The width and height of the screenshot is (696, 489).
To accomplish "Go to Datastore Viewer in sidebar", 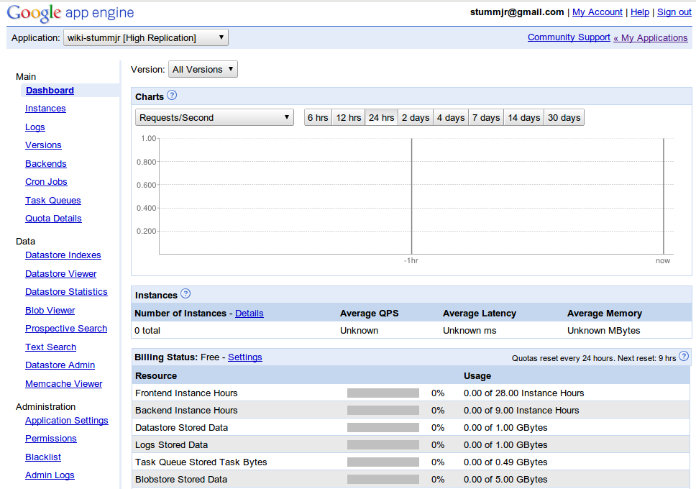I will [60, 274].
